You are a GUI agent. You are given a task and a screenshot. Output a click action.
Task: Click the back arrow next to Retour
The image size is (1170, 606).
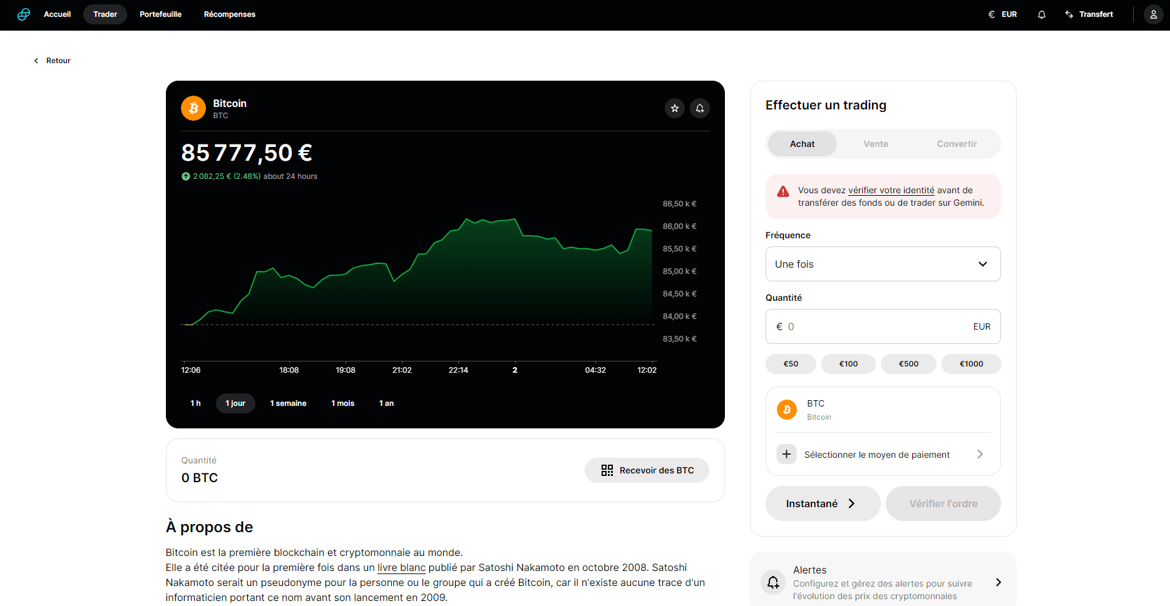[36, 61]
